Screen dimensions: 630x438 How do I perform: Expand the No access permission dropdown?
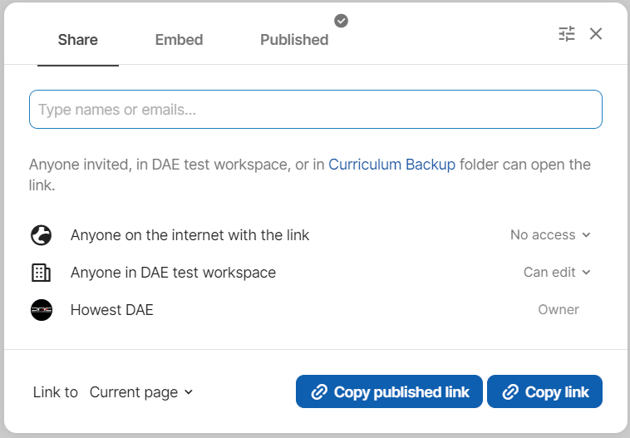tap(550, 235)
